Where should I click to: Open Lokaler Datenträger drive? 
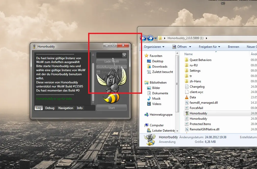click(161, 131)
